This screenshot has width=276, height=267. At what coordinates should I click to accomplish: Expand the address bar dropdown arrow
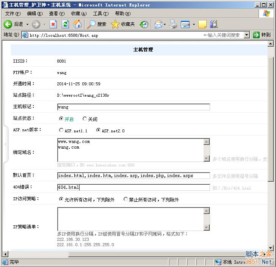246,35
